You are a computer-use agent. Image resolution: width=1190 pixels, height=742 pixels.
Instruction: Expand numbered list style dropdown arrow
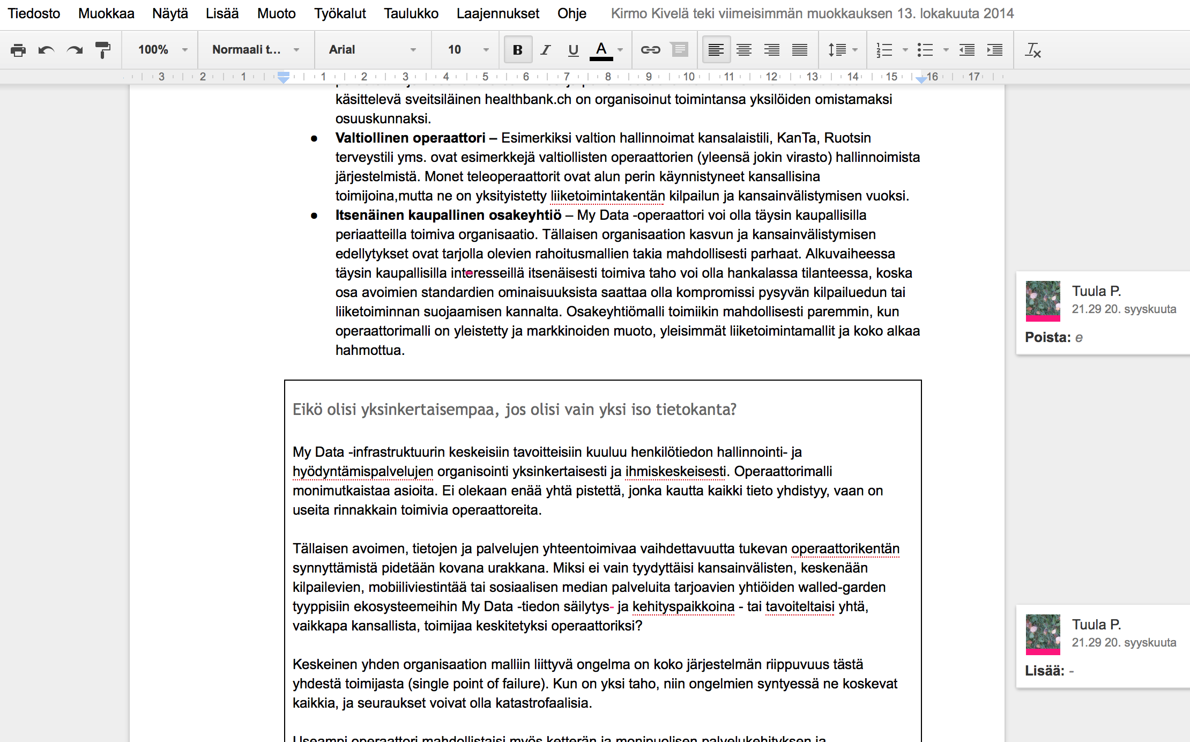click(905, 50)
